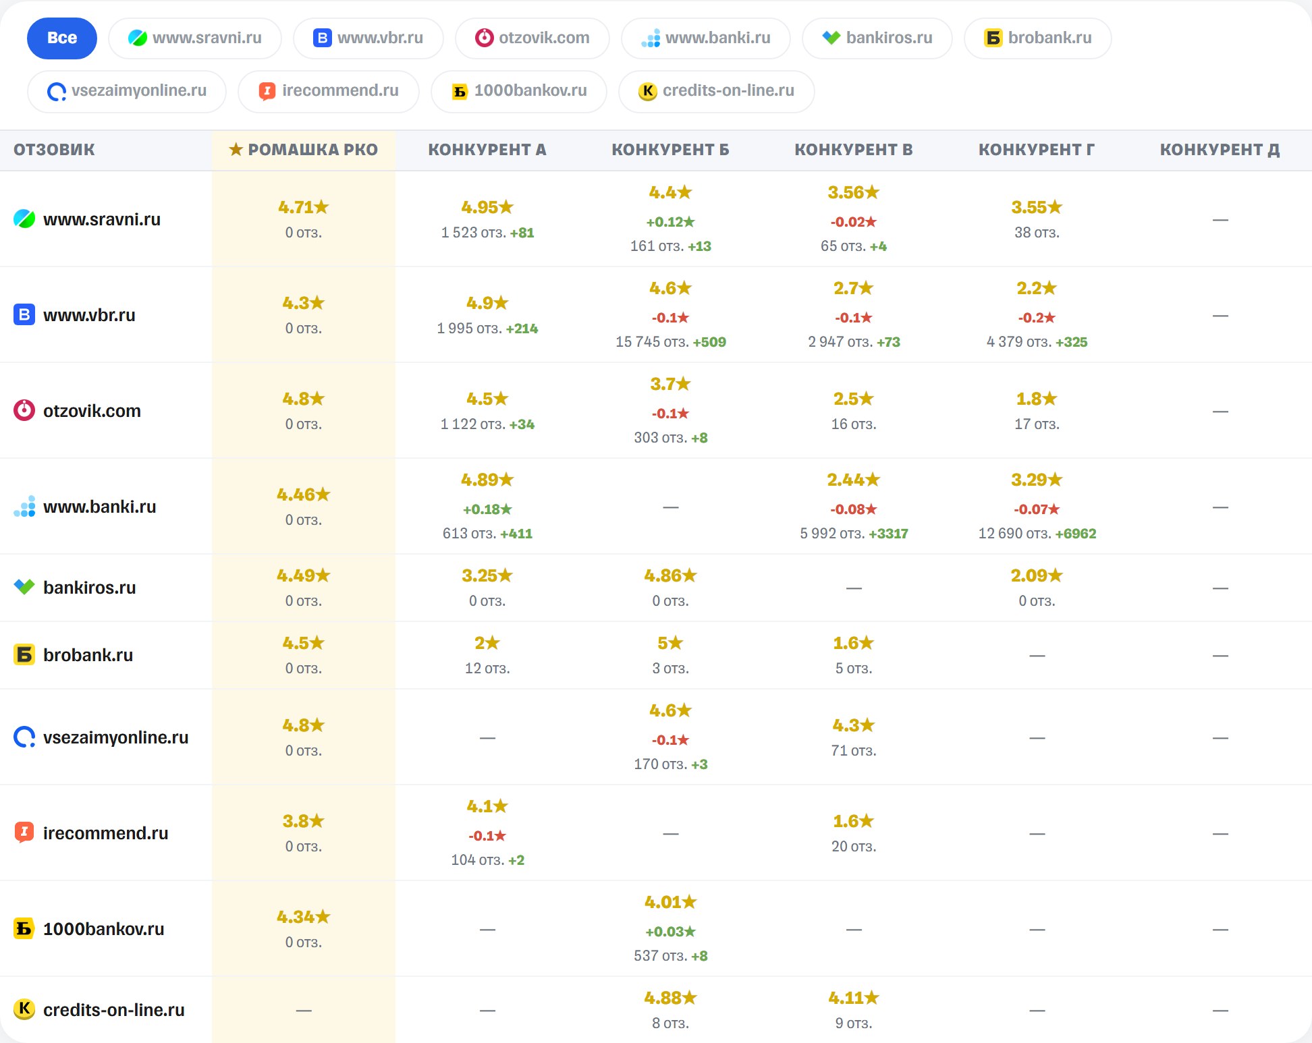
Task: Click the 4.86★ rating in bankiros.ru row
Action: [x=671, y=575]
